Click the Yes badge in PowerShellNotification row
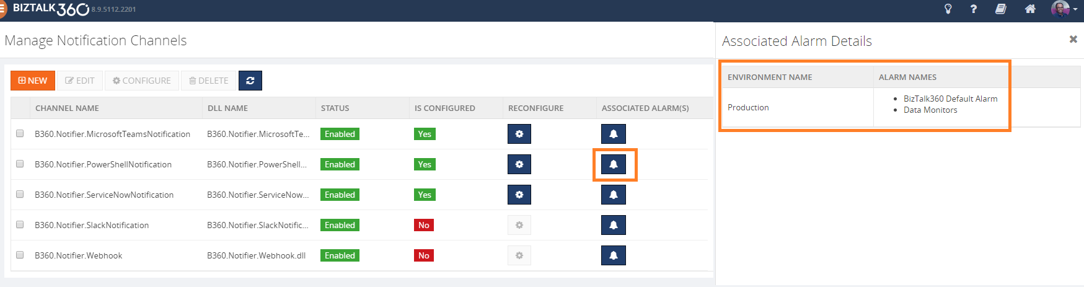The height and width of the screenshot is (287, 1084). (425, 164)
